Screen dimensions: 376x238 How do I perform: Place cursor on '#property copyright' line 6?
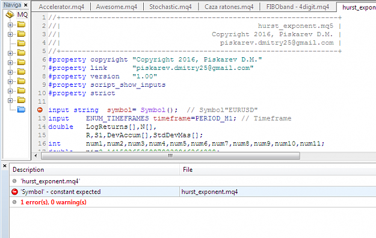point(155,60)
